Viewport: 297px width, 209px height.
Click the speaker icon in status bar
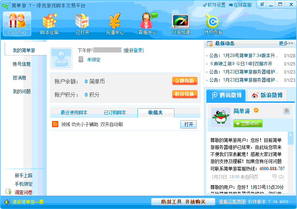(x=7, y=202)
